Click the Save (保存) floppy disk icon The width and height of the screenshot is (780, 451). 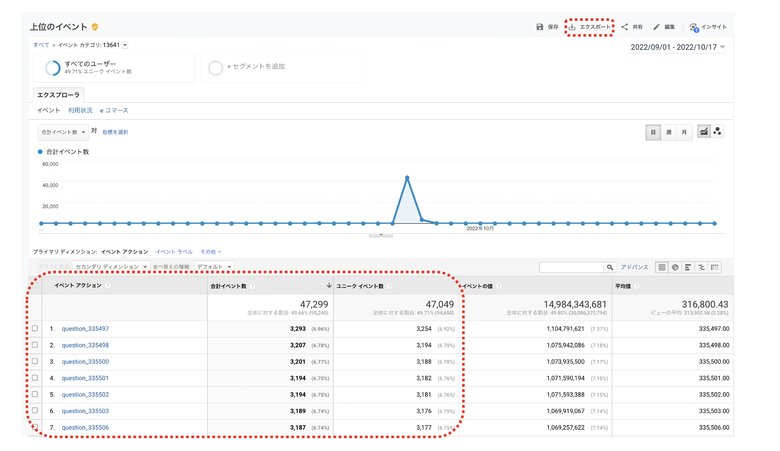pyautogui.click(x=540, y=27)
